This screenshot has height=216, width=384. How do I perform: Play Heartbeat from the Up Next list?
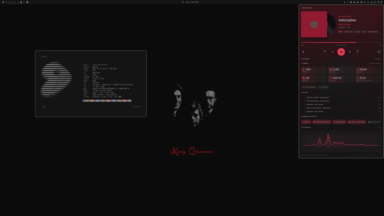point(341,112)
